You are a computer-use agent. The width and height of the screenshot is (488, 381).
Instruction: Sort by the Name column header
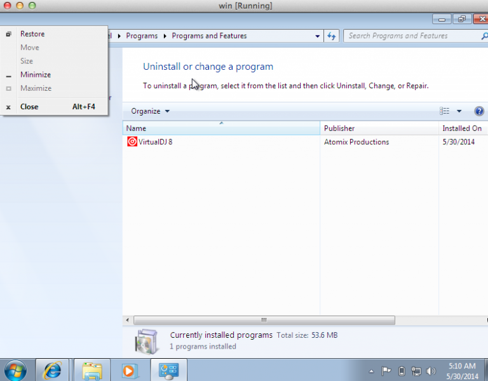[221, 128]
